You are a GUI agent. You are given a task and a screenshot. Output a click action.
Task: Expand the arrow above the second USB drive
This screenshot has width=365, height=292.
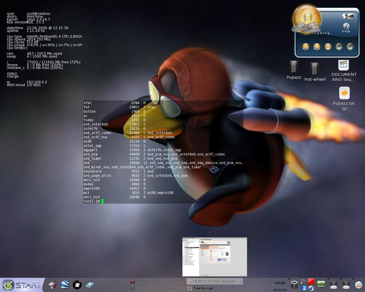pyautogui.click(x=340, y=279)
